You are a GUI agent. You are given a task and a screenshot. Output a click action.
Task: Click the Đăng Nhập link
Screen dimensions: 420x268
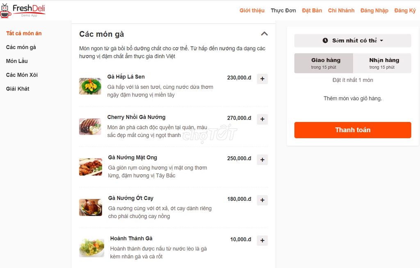tap(374, 10)
